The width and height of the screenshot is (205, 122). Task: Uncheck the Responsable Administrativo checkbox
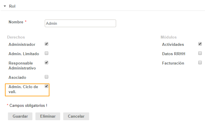click(x=46, y=62)
